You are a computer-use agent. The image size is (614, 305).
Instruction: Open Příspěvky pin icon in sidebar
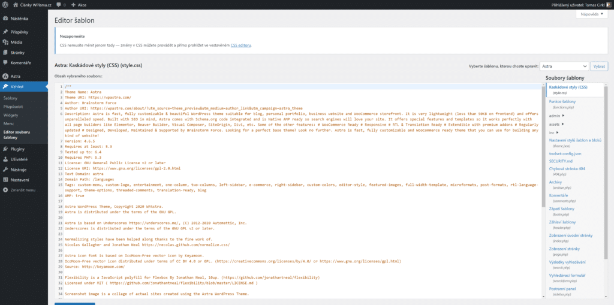pos(5,32)
